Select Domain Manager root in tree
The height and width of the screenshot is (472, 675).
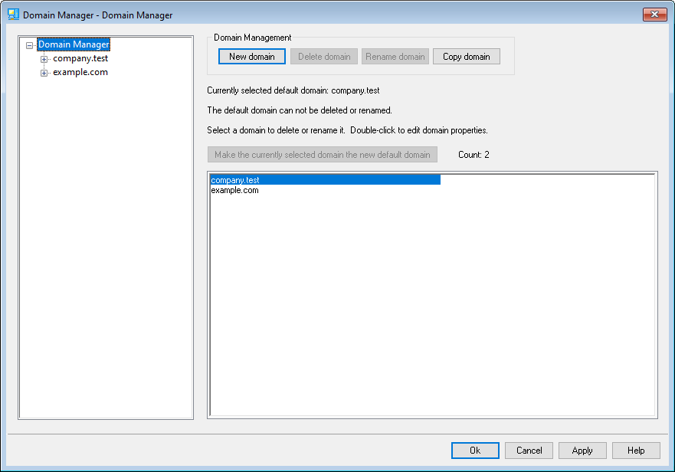[74, 44]
